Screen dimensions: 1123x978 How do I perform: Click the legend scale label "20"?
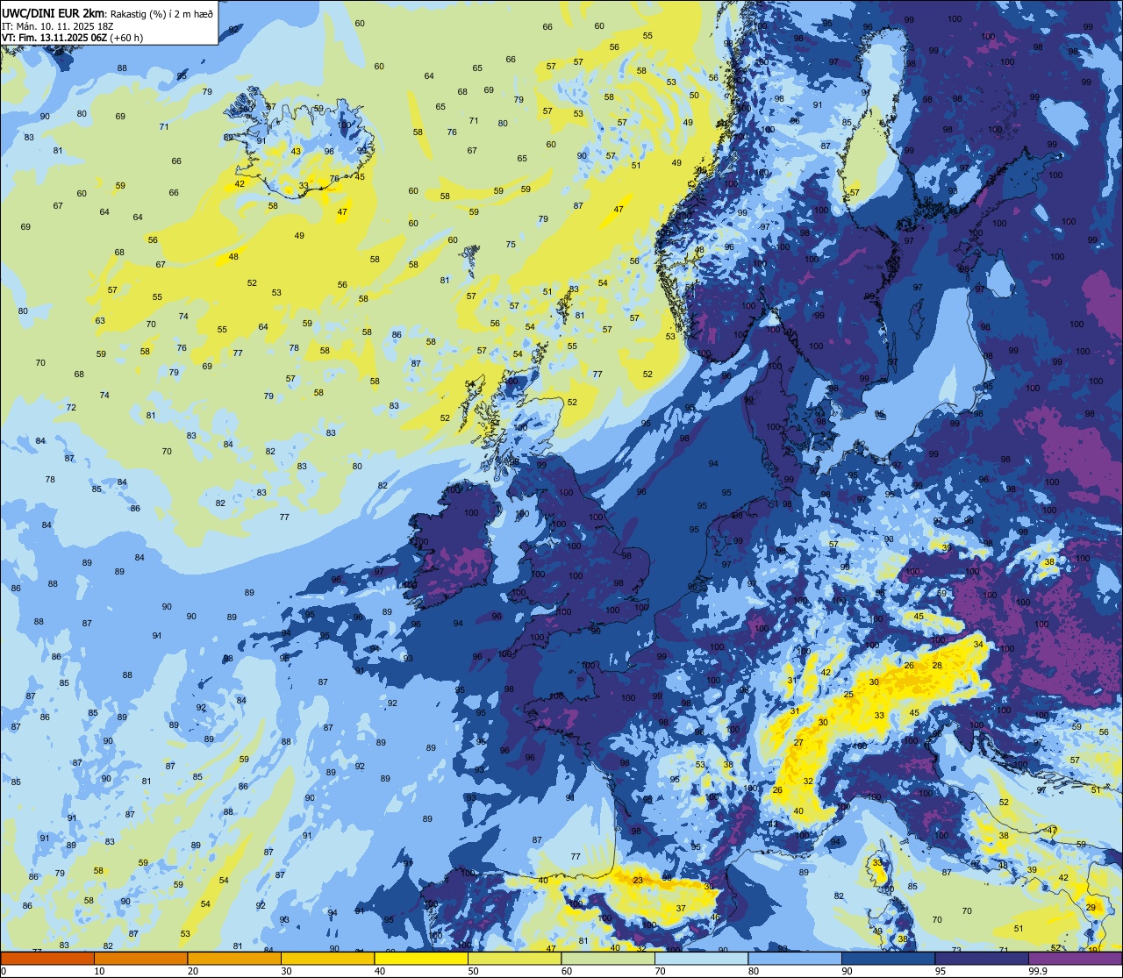(x=193, y=972)
